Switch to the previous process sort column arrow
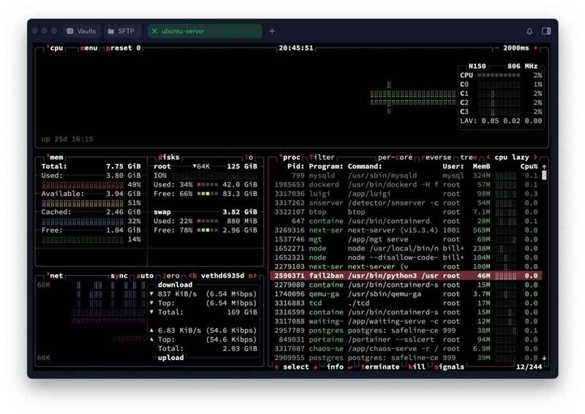Image resolution: width=585 pixels, height=414 pixels. [x=488, y=157]
